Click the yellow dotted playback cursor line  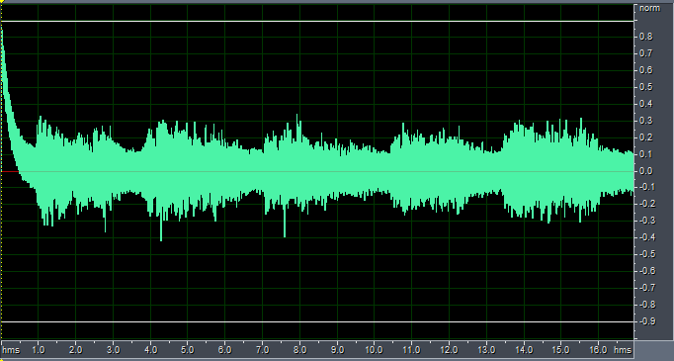[1, 172]
